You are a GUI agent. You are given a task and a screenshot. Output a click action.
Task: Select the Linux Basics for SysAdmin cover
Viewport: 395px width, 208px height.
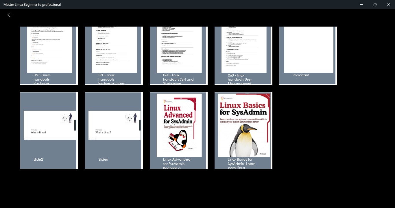pos(244,125)
